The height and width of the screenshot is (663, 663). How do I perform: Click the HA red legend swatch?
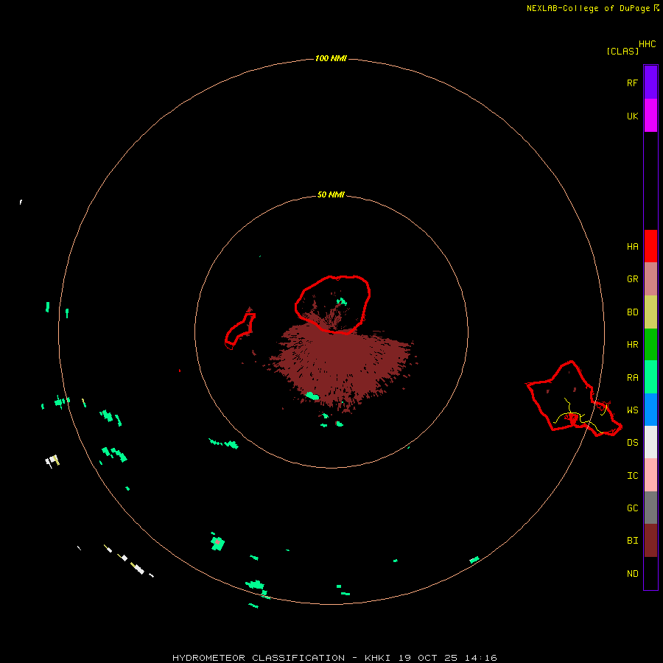coord(650,246)
